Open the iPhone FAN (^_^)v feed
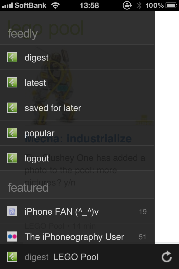The width and height of the screenshot is (179, 269). coord(77,211)
